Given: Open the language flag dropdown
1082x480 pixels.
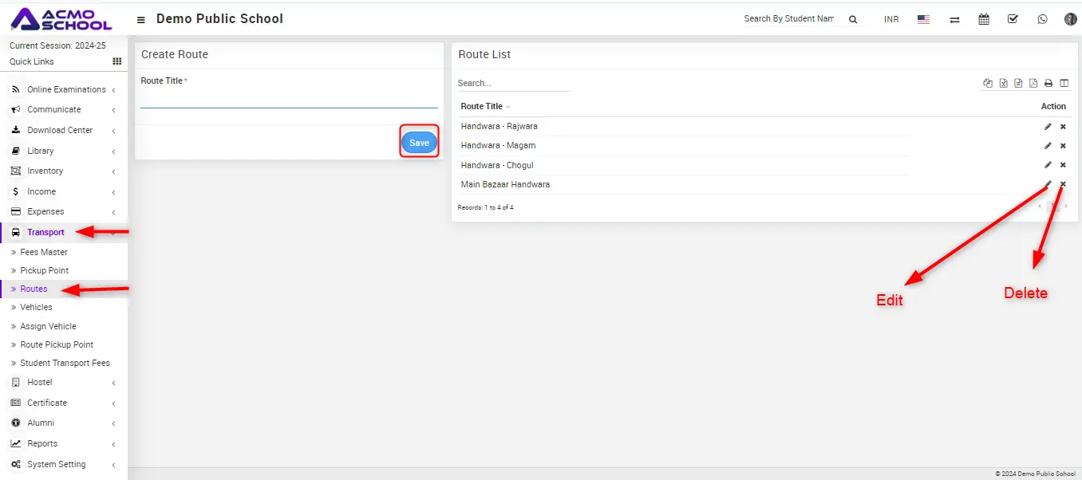Looking at the screenshot, I should [x=923, y=19].
